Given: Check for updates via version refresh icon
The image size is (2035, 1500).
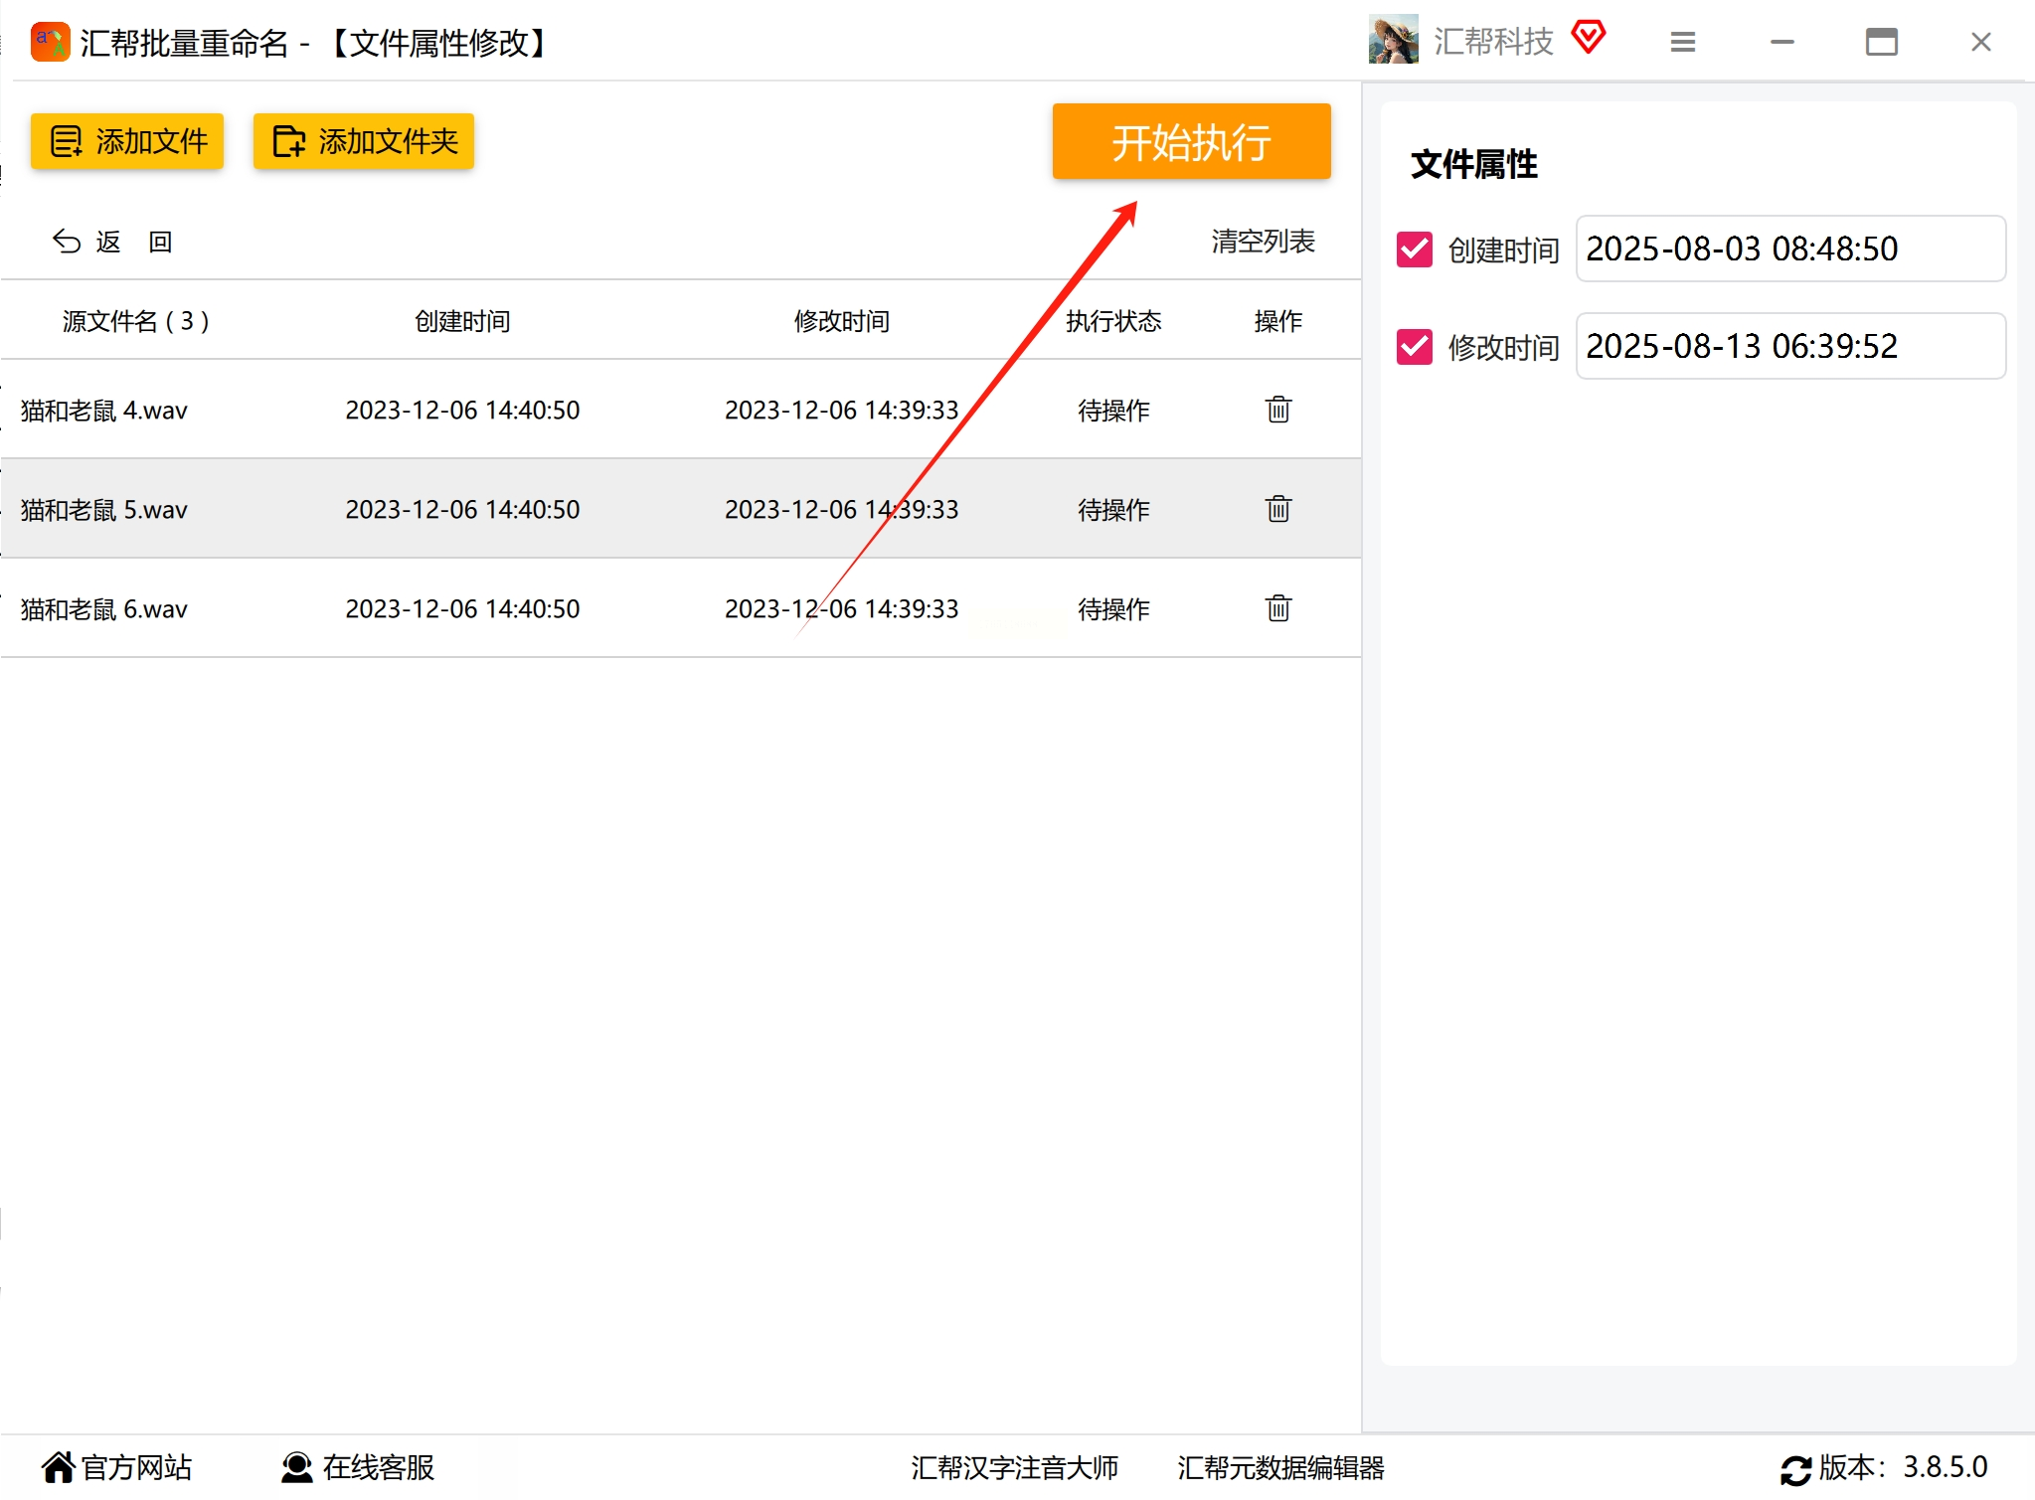Looking at the screenshot, I should [x=1795, y=1469].
